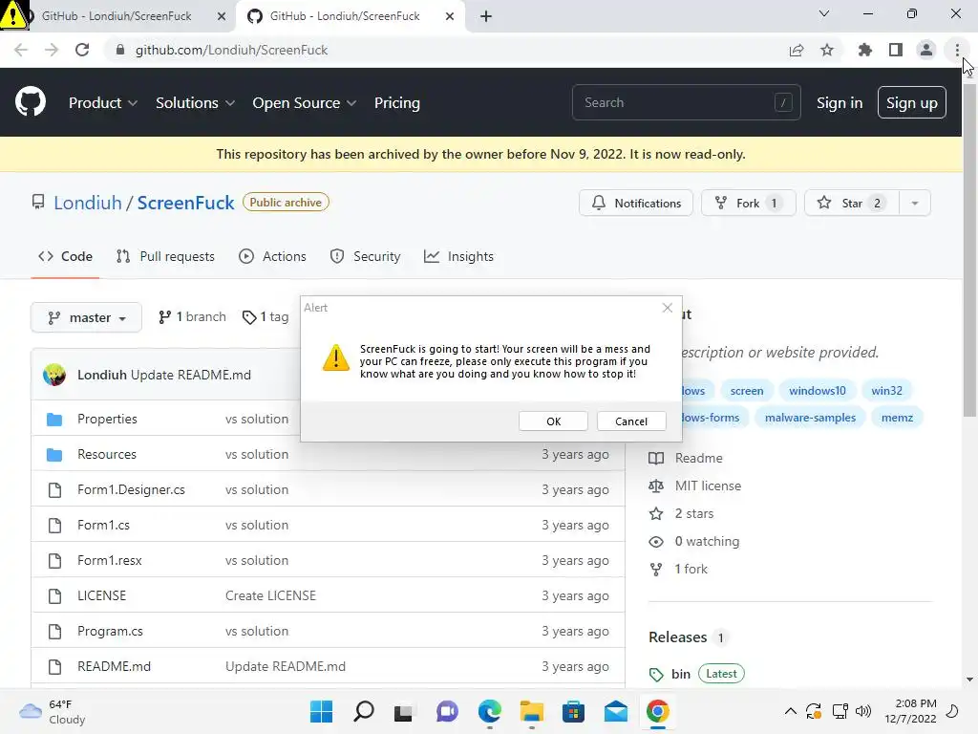
Task: Click the GitHub Octocat logo
Action: tap(30, 102)
